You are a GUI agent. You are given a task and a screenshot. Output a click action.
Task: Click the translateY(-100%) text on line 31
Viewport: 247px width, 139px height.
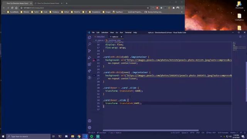130,91
